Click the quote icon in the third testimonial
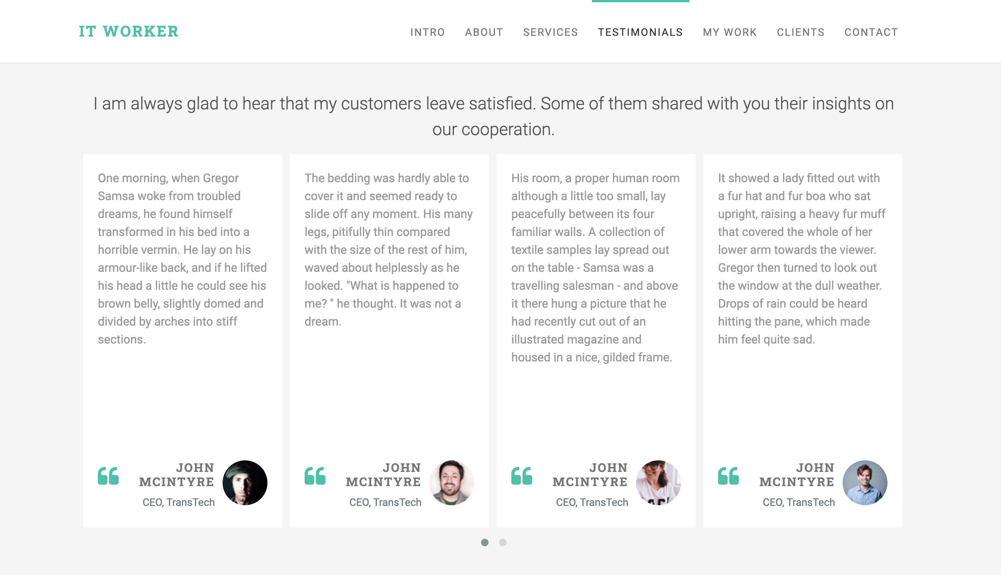This screenshot has width=1001, height=575. point(521,475)
